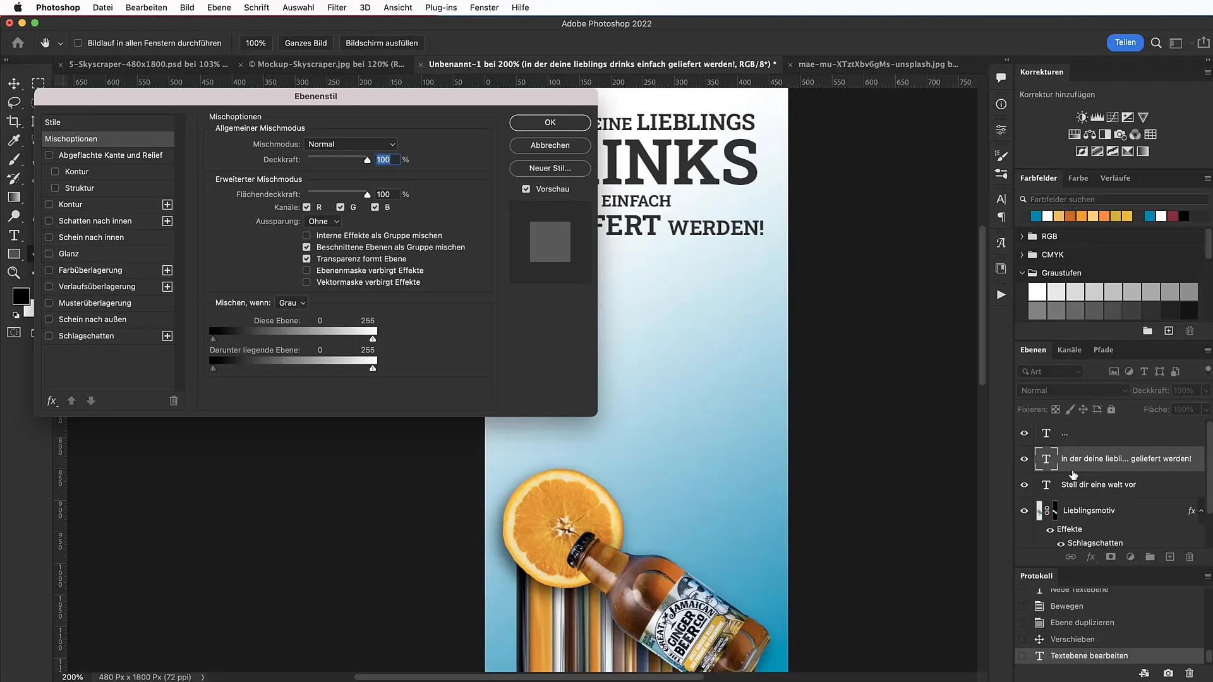Click the Ebene menu item
Viewport: 1213px width, 682px height.
click(219, 8)
